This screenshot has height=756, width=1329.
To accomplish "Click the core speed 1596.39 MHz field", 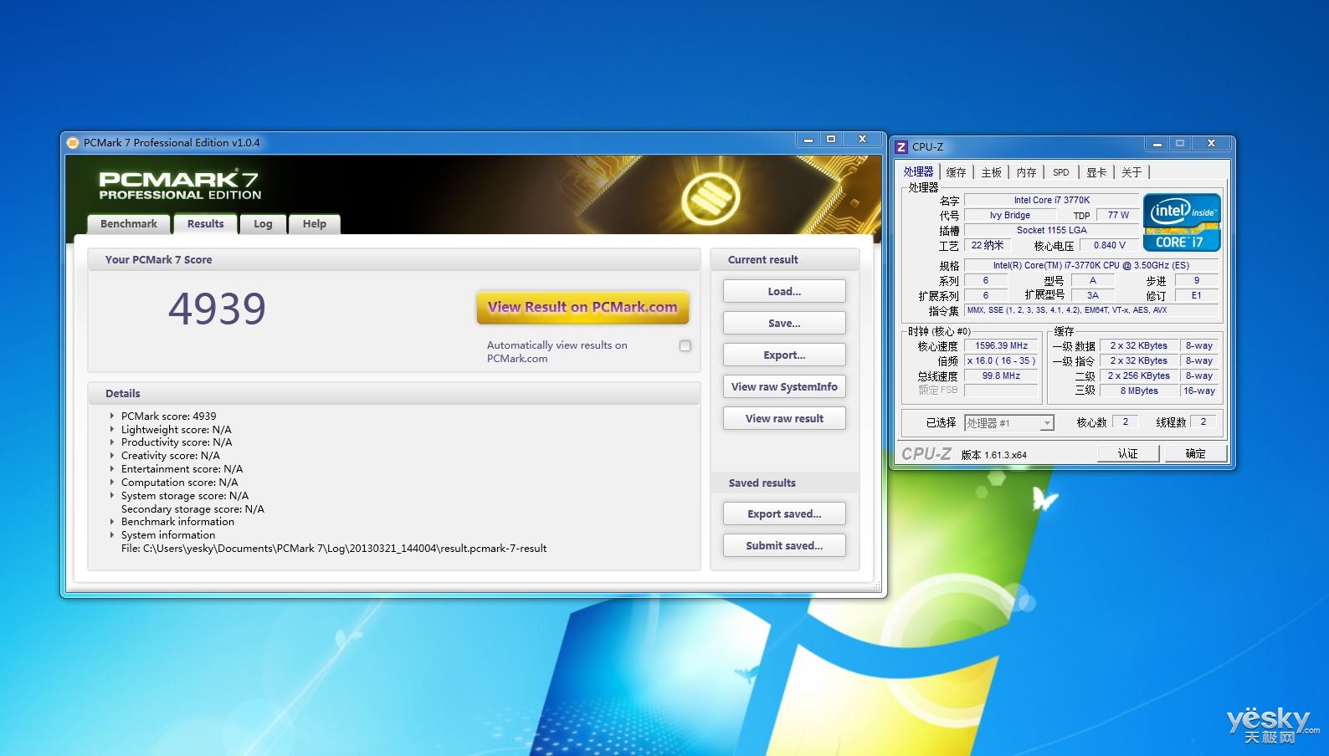I will pyautogui.click(x=1001, y=345).
